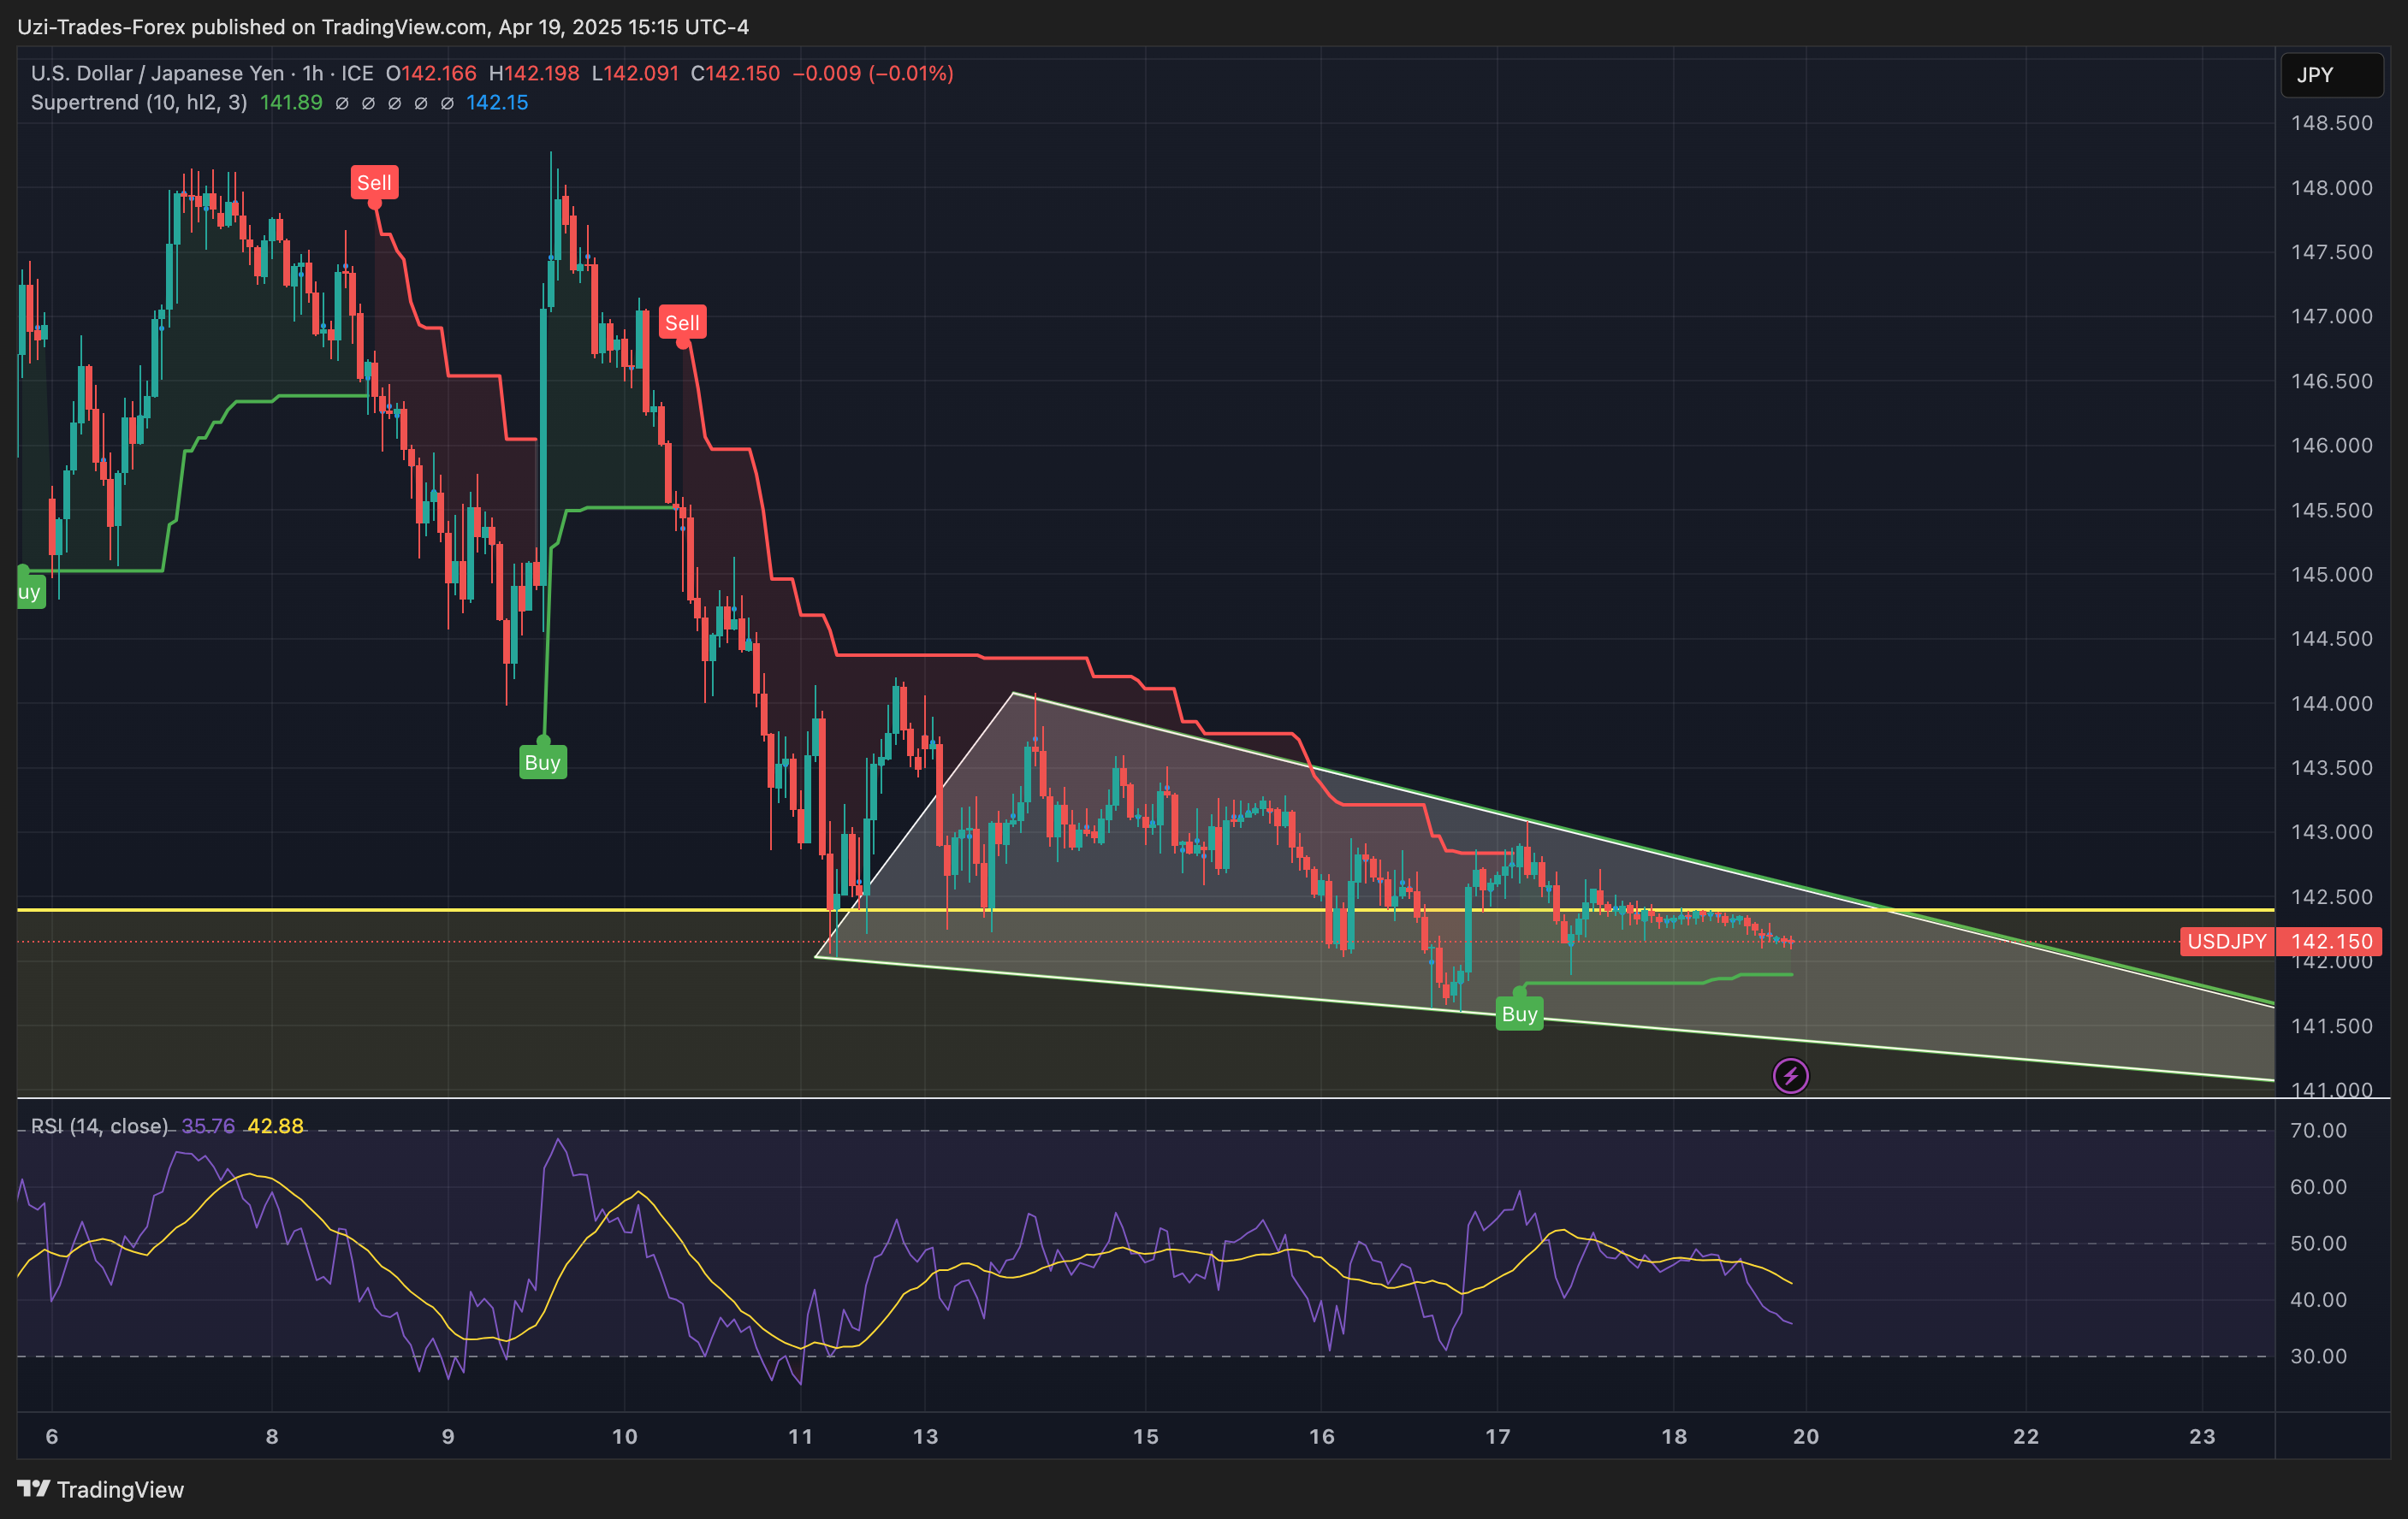
Task: Click the 70.00 RSI axis label
Action: coord(2318,1130)
